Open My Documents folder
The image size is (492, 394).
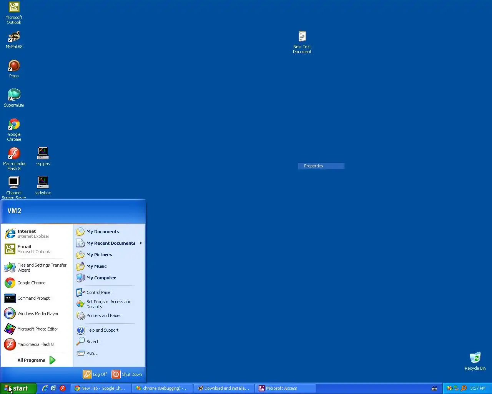(x=109, y=232)
